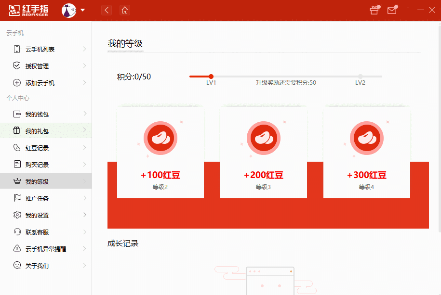The width and height of the screenshot is (441, 295).
Task: Click the Redfinger logo
Action: pyautogui.click(x=28, y=11)
